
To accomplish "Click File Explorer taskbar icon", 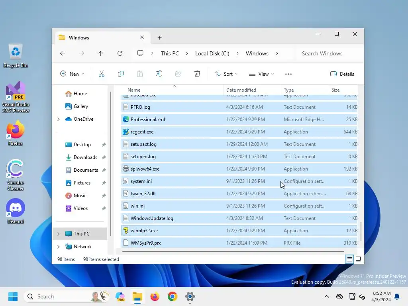I will pos(137,296).
